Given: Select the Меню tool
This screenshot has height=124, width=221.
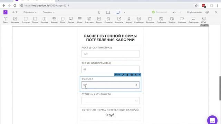Looking at the screenshot, I should click(x=80, y=20).
